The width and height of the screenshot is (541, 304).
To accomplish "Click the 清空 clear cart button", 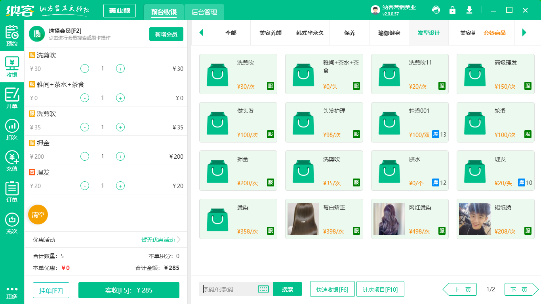I will 38,215.
